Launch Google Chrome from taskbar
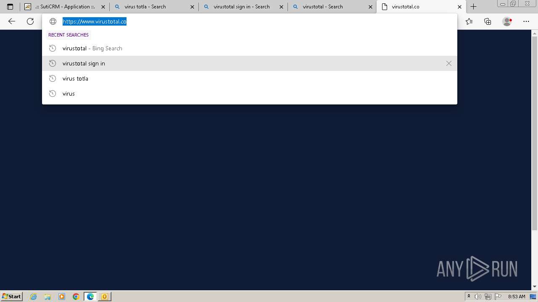Image resolution: width=538 pixels, height=302 pixels. [76, 297]
